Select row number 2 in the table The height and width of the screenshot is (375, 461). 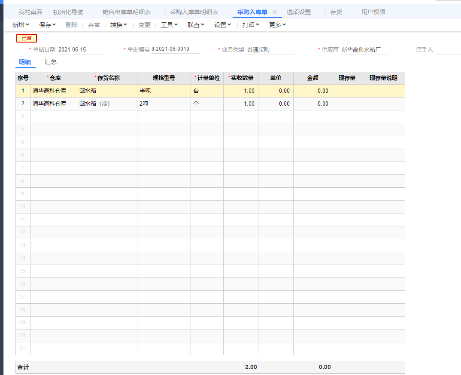[23, 104]
